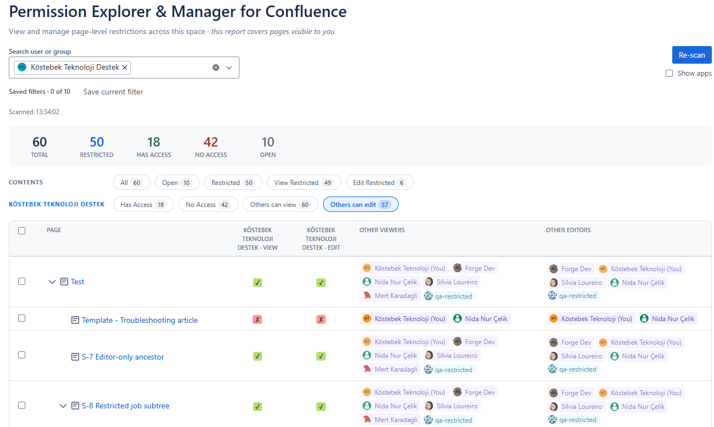The image size is (714, 427).
Task: Open Template - Troubleshooting article link
Action: point(140,320)
